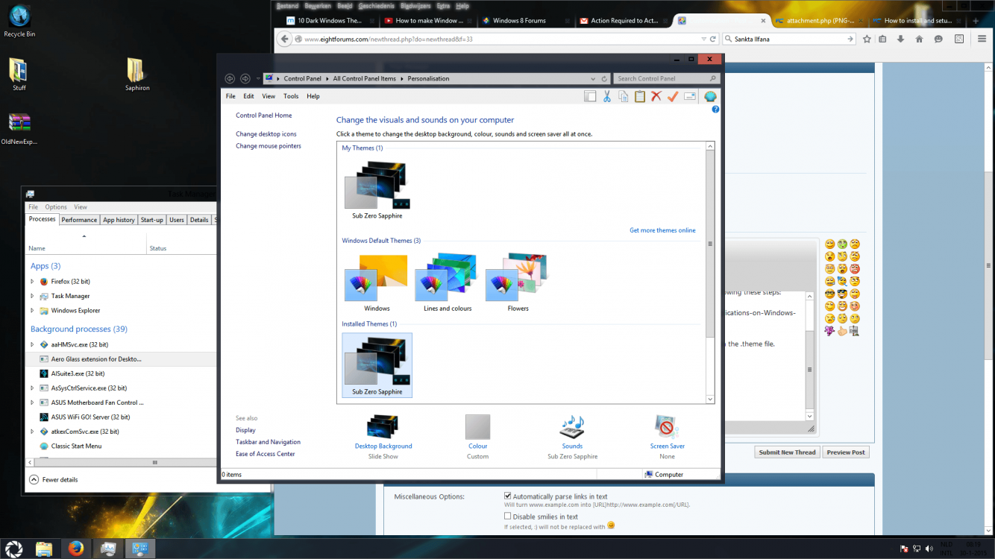Toggle the navigation pane toolbar icon
995x559 pixels.
pos(590,96)
